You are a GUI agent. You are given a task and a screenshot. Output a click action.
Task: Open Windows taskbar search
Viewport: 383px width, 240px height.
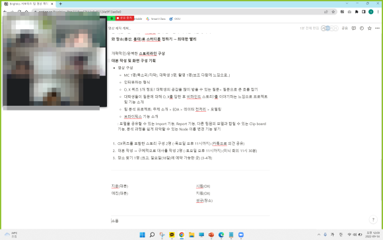(152, 235)
